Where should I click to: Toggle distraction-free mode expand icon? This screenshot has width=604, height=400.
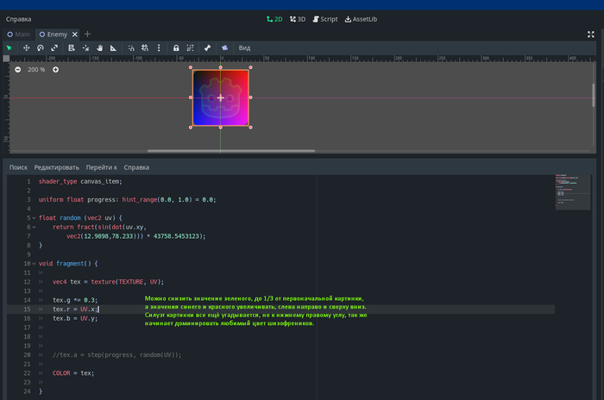(591, 34)
